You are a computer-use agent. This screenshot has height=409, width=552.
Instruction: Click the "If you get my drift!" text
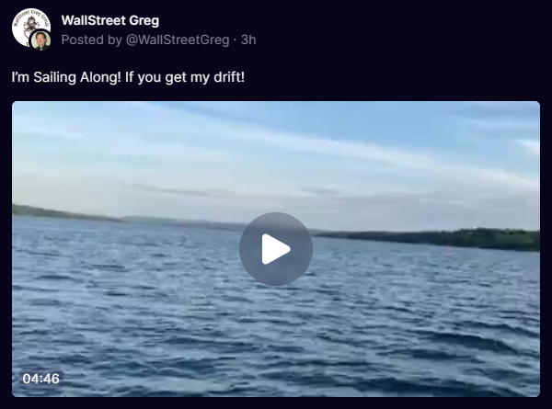click(185, 77)
